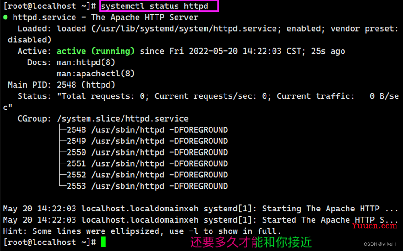The image size is (403, 251).
Task: Click last process 2553 in the tree
Action: pos(147,186)
